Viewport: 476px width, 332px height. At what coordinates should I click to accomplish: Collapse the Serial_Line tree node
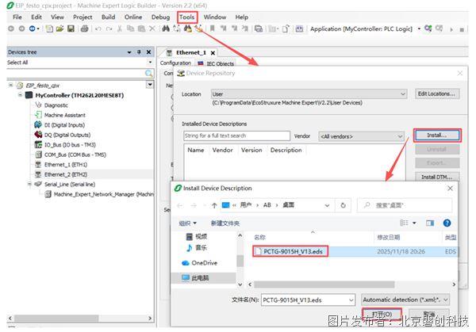(x=29, y=184)
